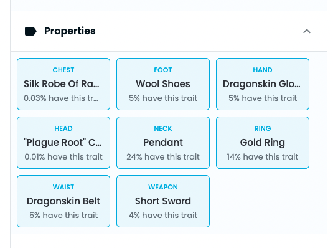333x248 pixels.
Task: Collapse the Properties section with chevron
Action: (x=307, y=31)
